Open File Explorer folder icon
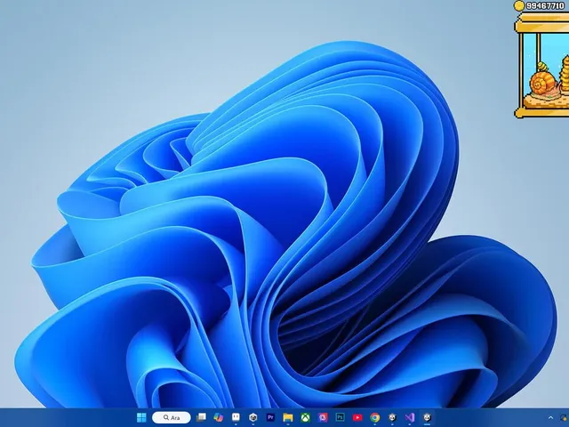The height and width of the screenshot is (427, 569). pos(288,417)
